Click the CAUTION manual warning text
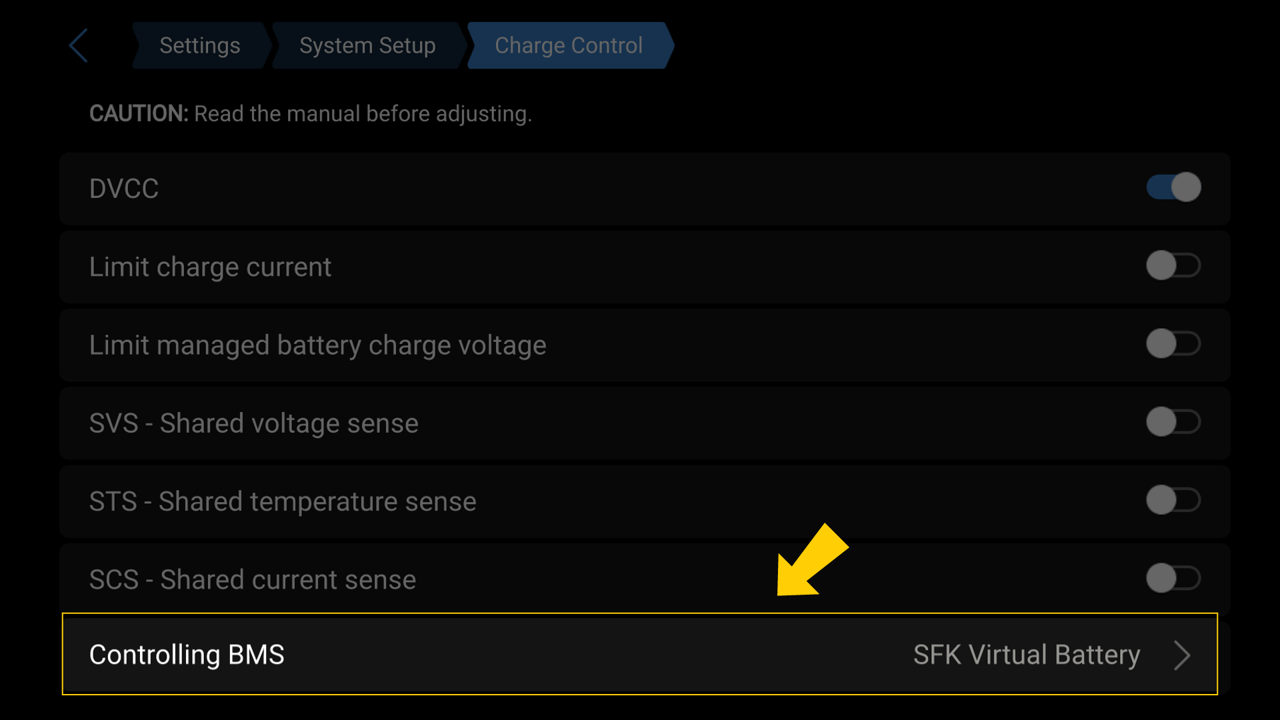The image size is (1280, 720). [310, 113]
